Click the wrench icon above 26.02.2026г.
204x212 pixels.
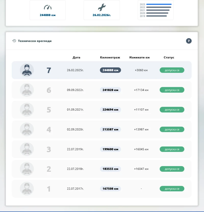click(101, 8)
